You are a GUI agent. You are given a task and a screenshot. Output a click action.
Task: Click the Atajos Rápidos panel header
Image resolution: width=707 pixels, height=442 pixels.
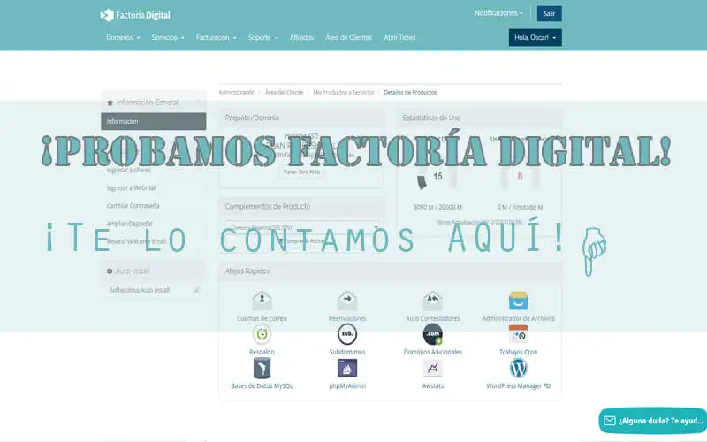pyautogui.click(x=390, y=271)
